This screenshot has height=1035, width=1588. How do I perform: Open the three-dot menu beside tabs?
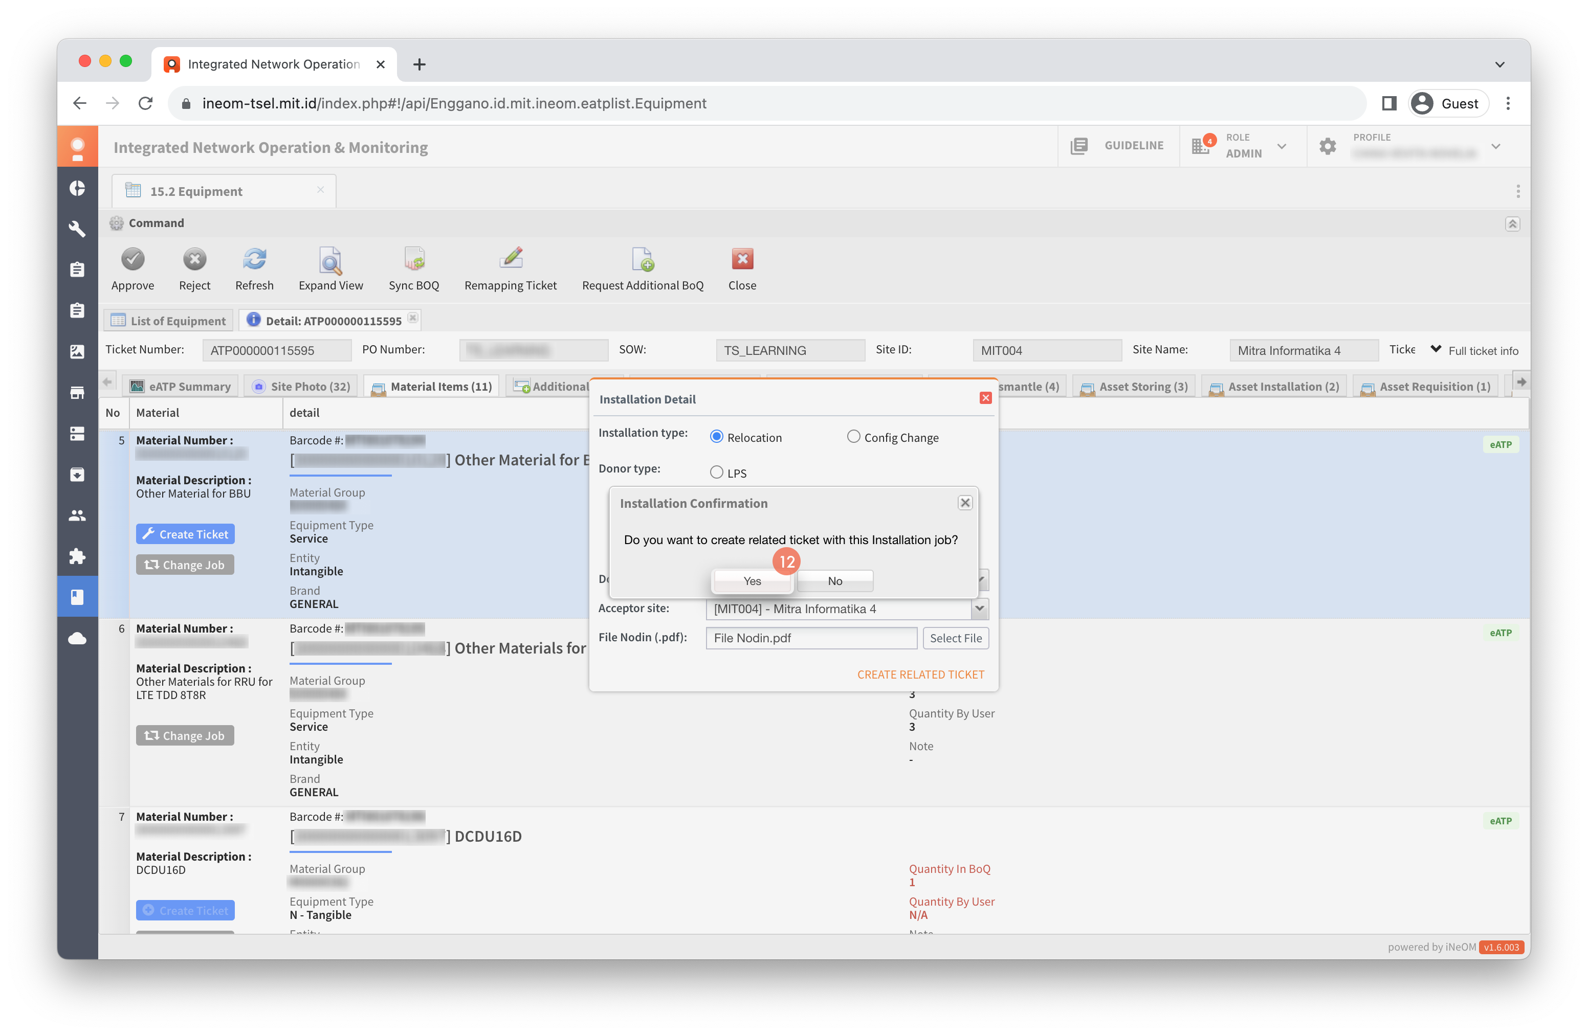1517,191
